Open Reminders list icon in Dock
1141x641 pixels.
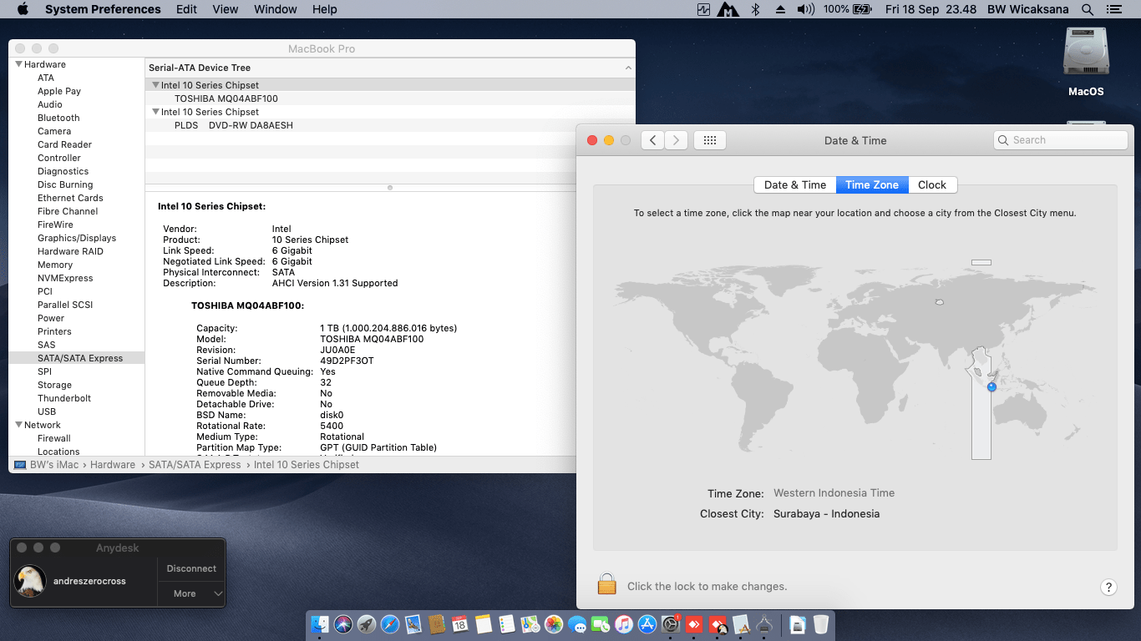[x=507, y=623]
